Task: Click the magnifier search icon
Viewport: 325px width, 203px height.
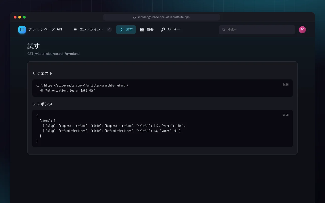Action: coord(224,30)
